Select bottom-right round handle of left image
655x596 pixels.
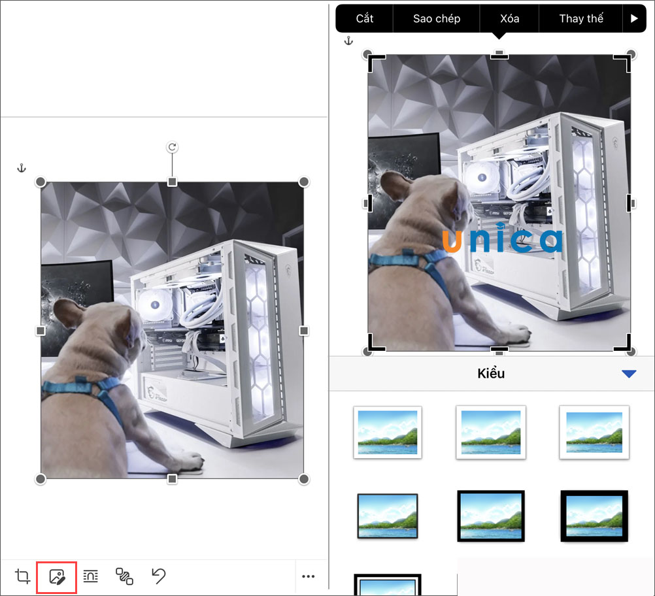point(304,478)
